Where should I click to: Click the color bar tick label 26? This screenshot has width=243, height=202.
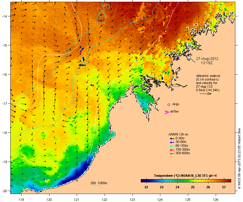tap(208, 187)
